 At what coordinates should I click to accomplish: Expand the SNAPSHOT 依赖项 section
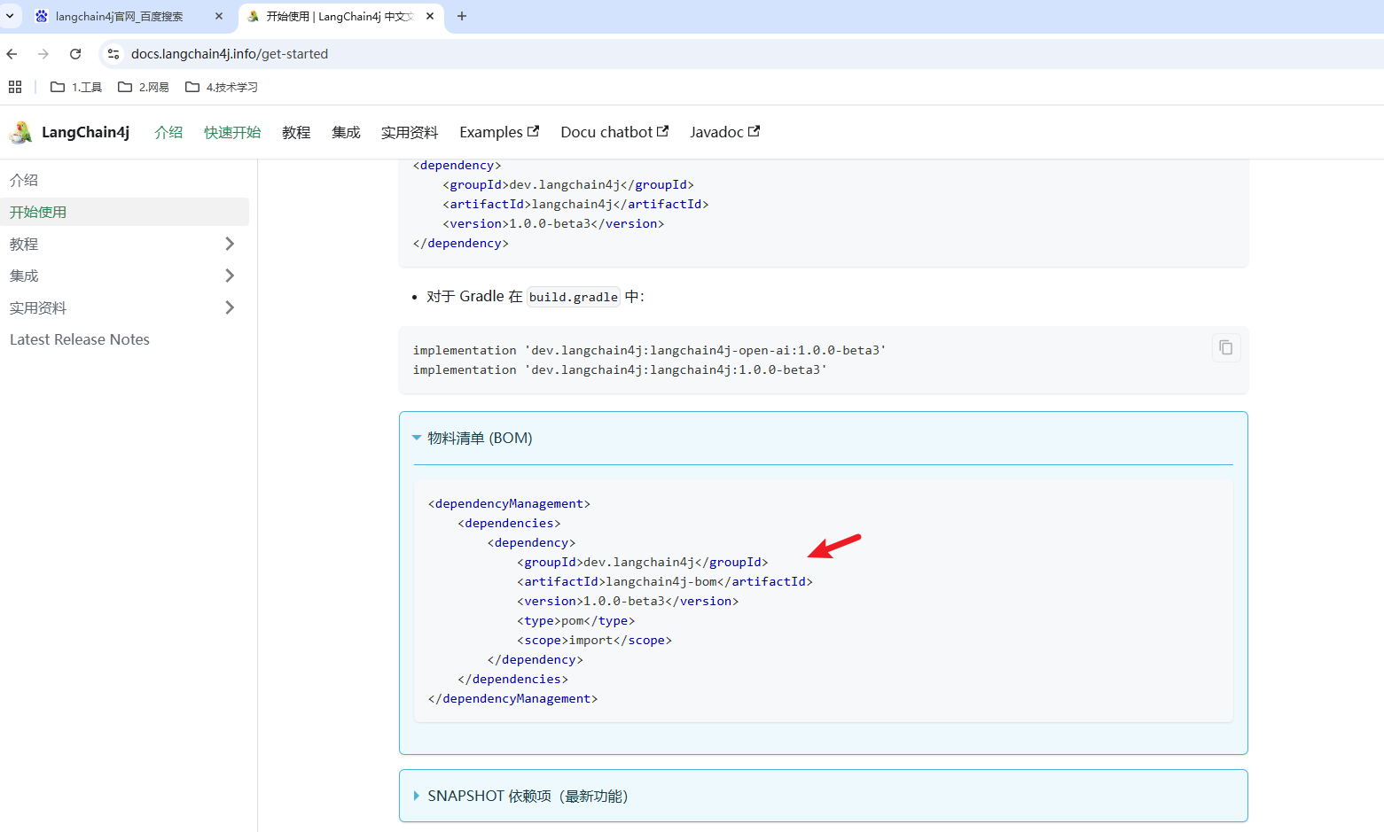click(520, 796)
